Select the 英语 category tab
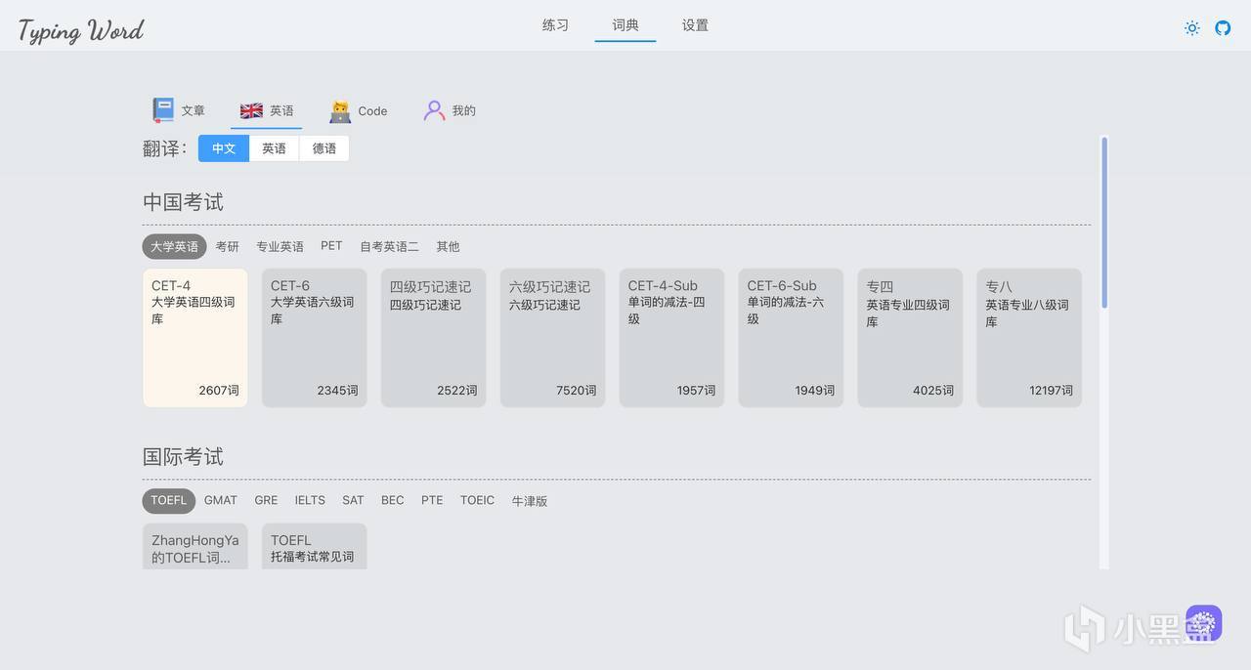Viewport: 1251px width, 670px height. coord(267,110)
